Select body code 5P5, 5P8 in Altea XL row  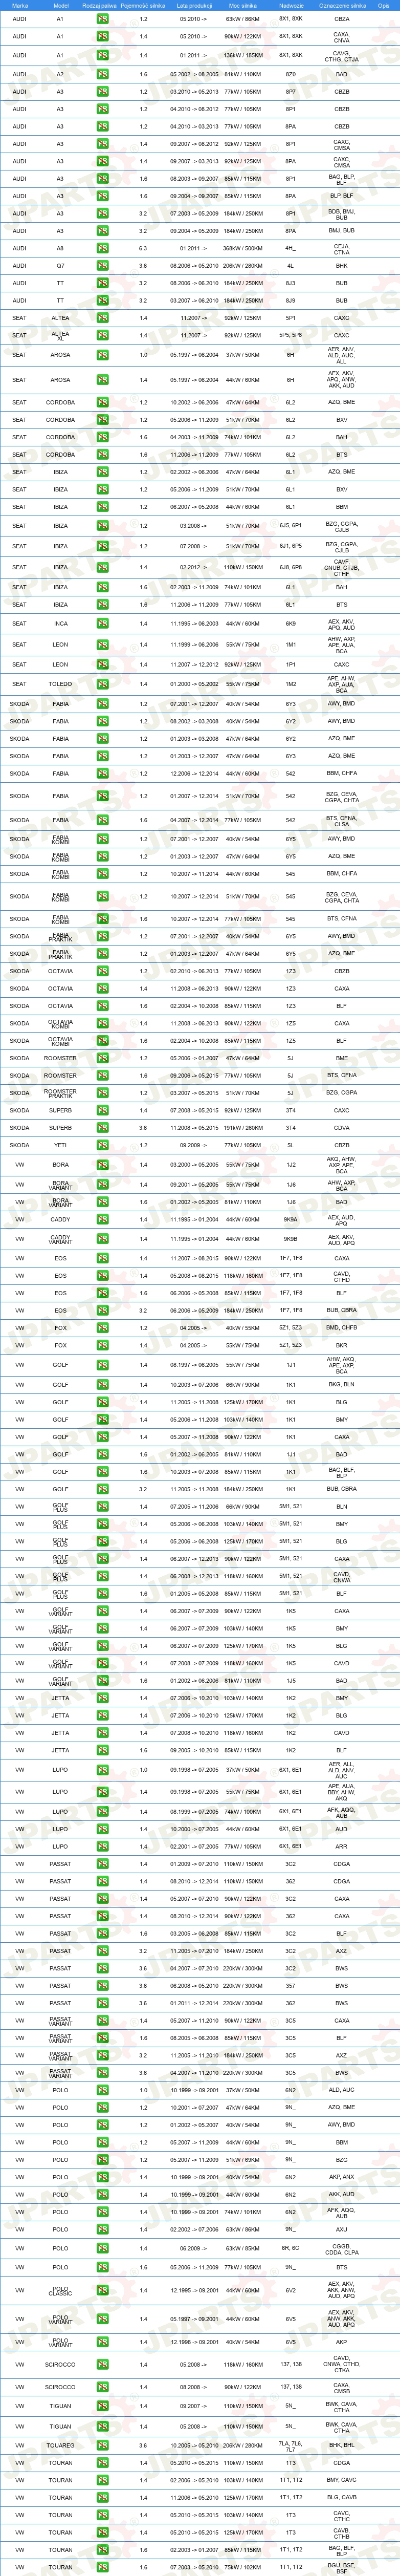(291, 335)
